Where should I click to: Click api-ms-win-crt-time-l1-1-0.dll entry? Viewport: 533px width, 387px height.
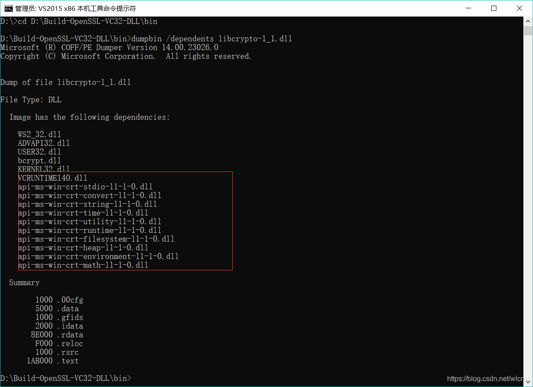83,213
